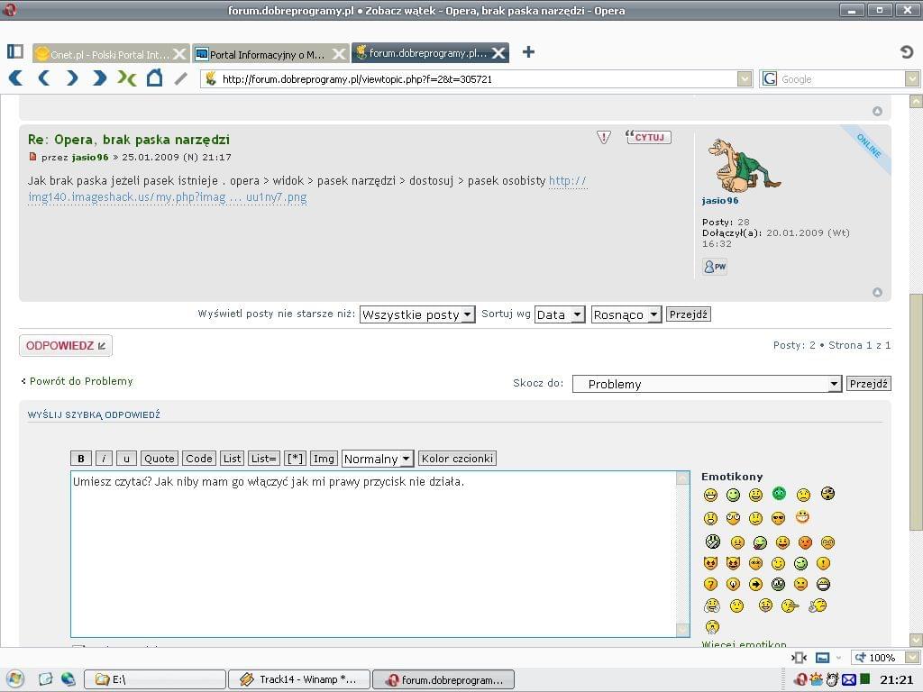Open the Kolor czcionki picker
Viewport: 923px width, 692px height.
coord(457,459)
